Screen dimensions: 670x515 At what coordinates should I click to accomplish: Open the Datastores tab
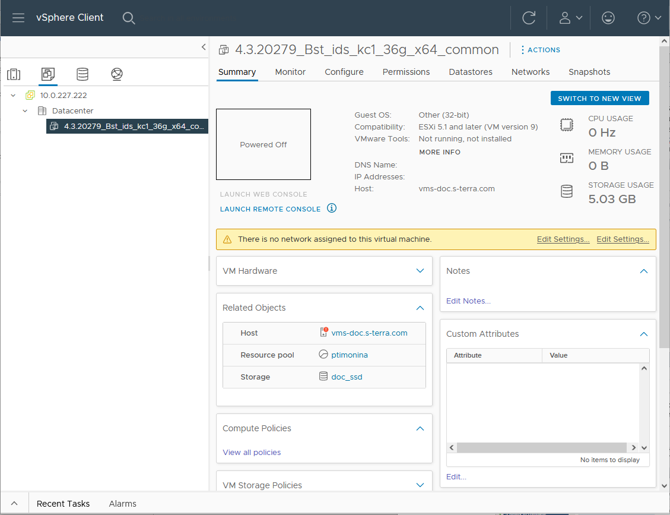click(x=471, y=72)
